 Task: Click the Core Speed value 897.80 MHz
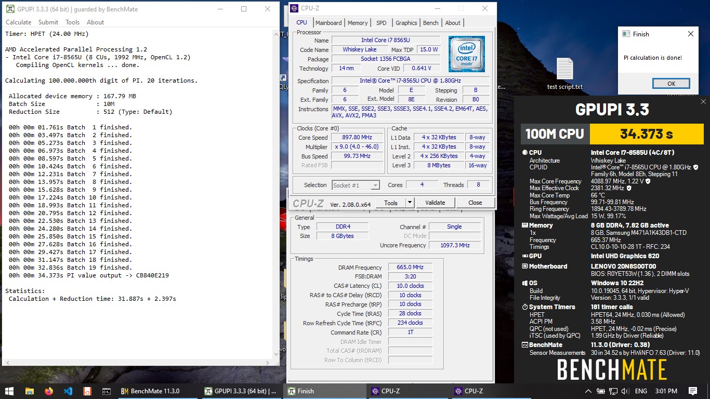coord(357,138)
